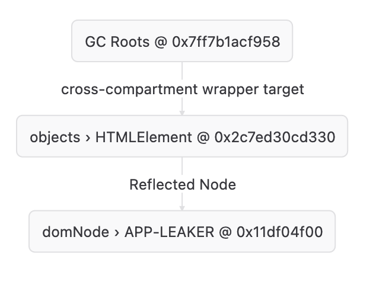
Task: Click arrowhead pointing into the HTMLElement node
Action: pyautogui.click(x=182, y=113)
